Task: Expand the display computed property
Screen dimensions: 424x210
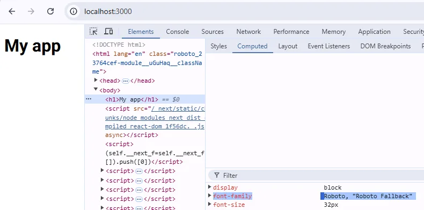Action: coord(210,187)
